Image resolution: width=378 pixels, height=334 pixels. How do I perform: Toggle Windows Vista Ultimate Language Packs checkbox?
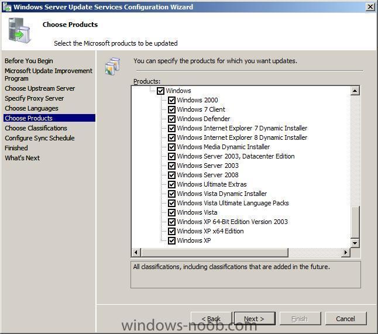click(x=171, y=203)
